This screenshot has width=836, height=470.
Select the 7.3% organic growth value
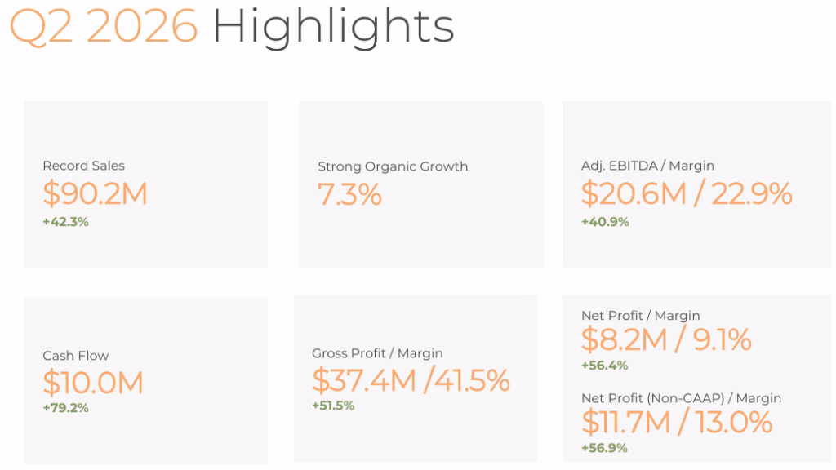tap(349, 194)
